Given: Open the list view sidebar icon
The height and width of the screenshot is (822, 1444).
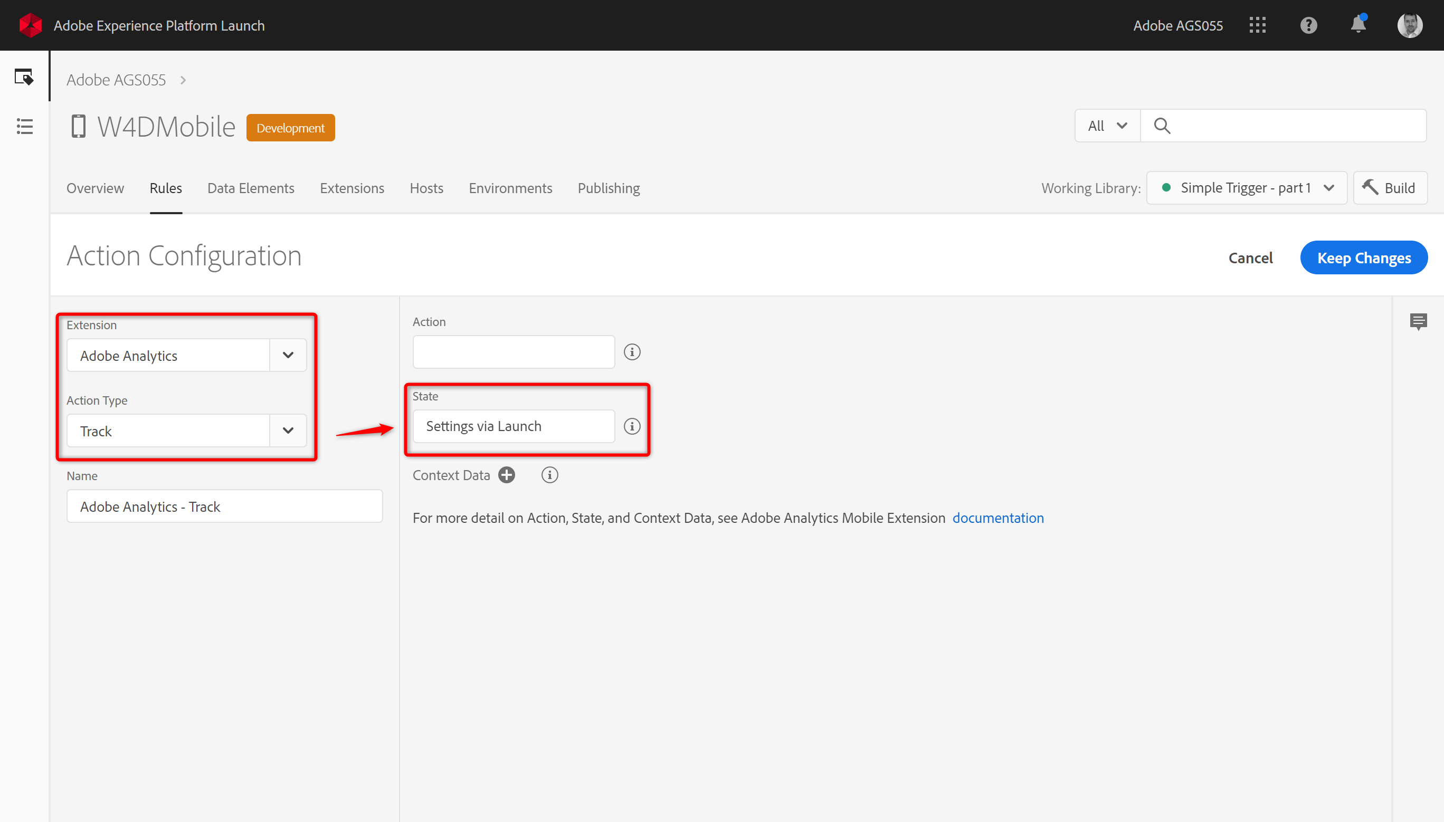Looking at the screenshot, I should click(x=24, y=127).
